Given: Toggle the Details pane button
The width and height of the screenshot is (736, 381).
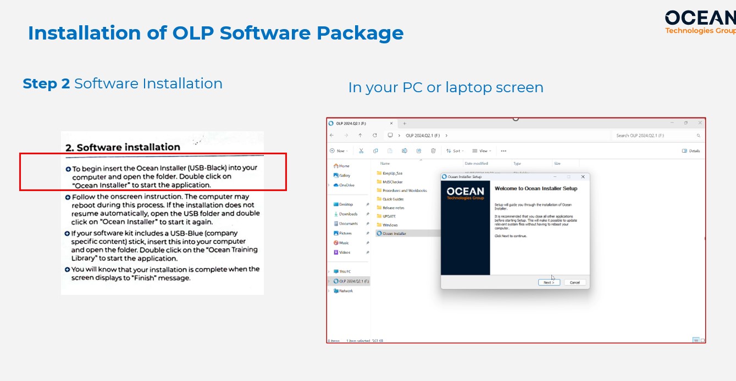Looking at the screenshot, I should (x=691, y=151).
